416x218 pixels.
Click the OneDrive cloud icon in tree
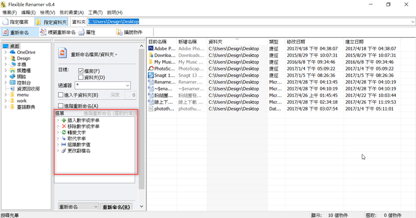[12, 52]
